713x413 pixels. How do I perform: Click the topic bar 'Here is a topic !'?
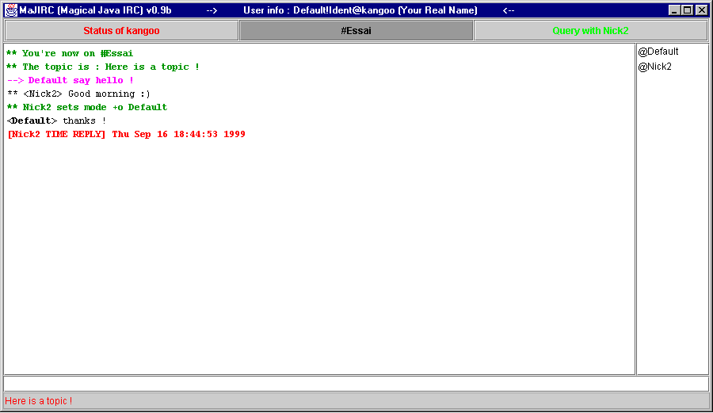[356, 401]
